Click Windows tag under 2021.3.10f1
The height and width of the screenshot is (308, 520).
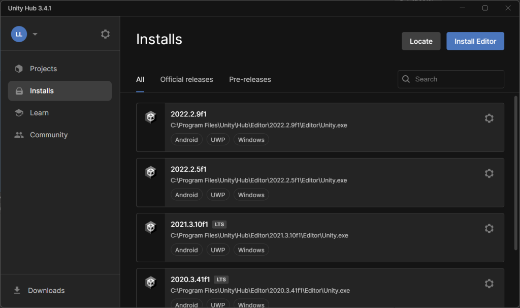(251, 250)
